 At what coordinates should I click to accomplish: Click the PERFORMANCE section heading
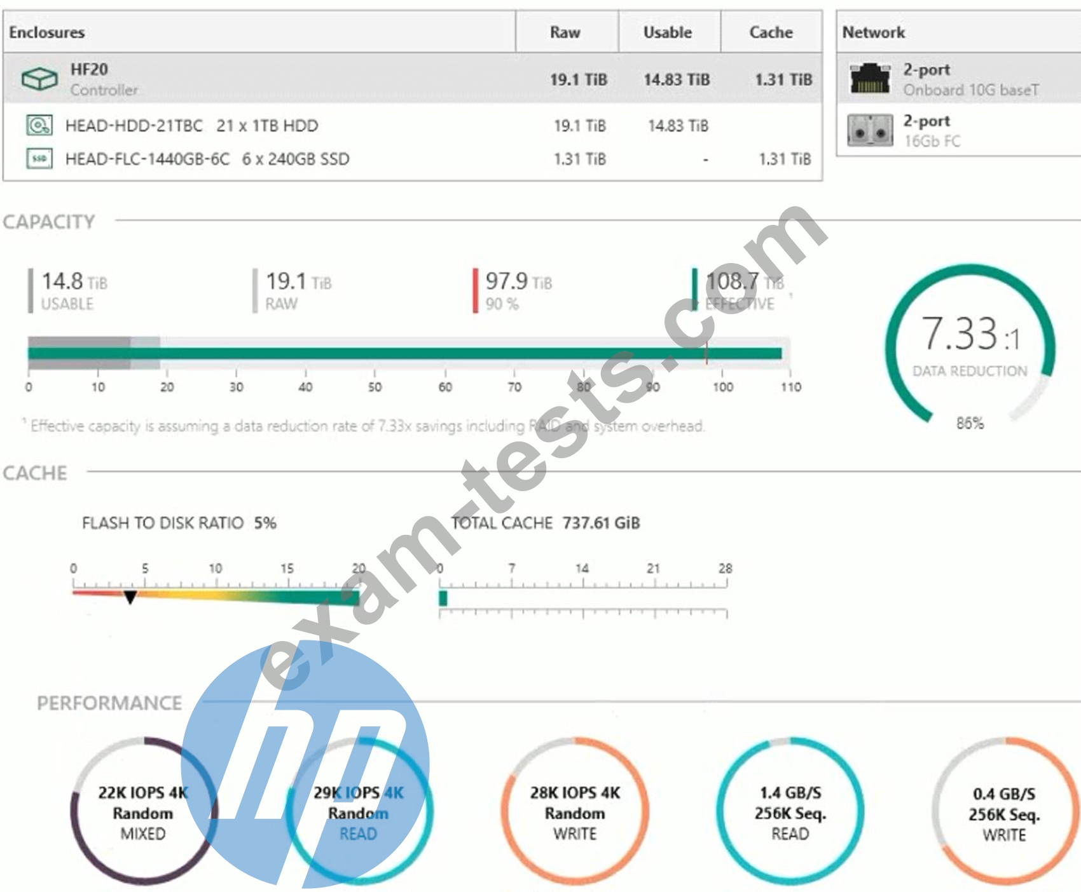109,703
